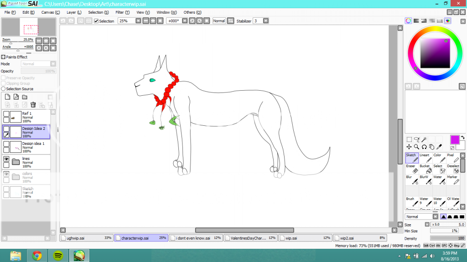467x262 pixels.
Task: Open the canvas zoom percentage dropdown
Action: tap(138, 21)
